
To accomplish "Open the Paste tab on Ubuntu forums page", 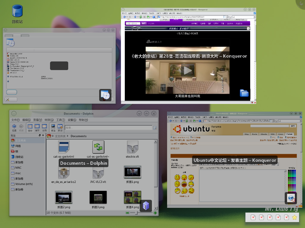I will point(255,134).
